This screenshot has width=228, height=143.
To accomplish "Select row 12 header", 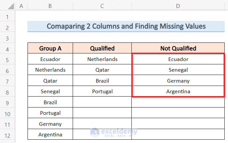I will (8, 134).
